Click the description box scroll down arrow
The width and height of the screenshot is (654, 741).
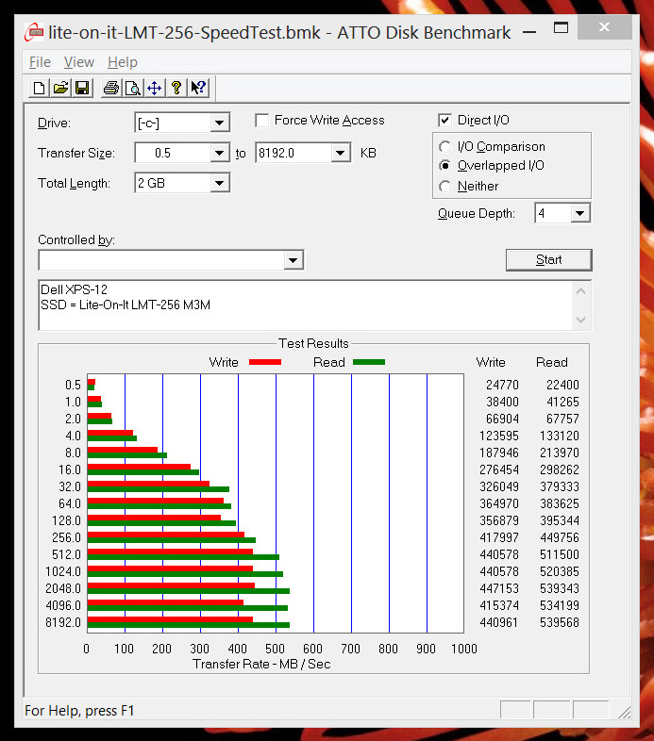[581, 320]
